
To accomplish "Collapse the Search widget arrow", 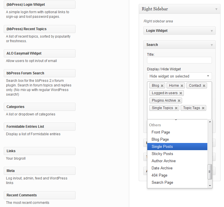I will click(x=212, y=45).
